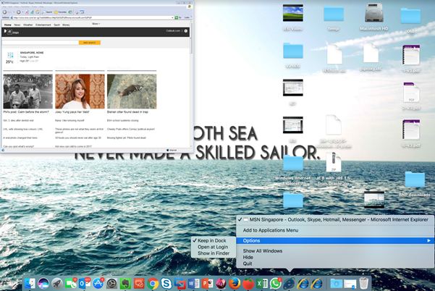
Task: Choose Quit from the Dock menu
Action: pos(249,263)
